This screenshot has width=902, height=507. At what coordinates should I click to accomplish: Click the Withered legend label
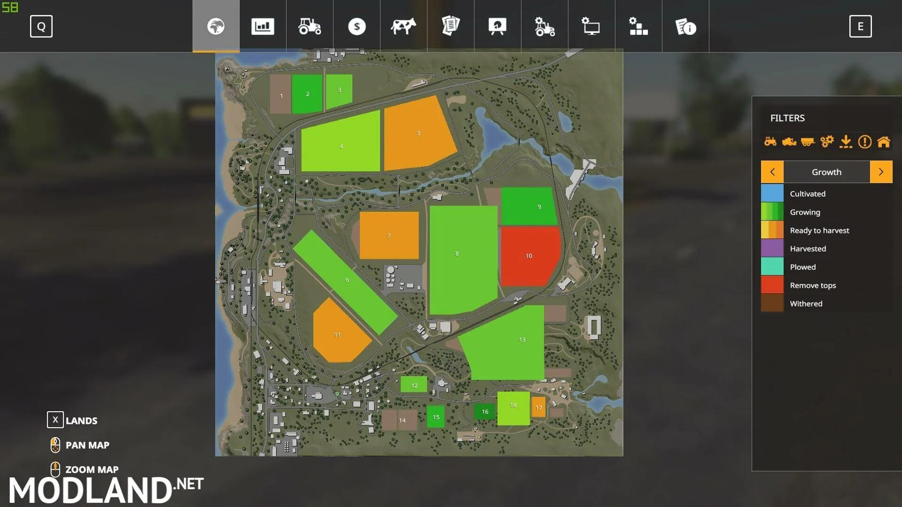point(806,303)
